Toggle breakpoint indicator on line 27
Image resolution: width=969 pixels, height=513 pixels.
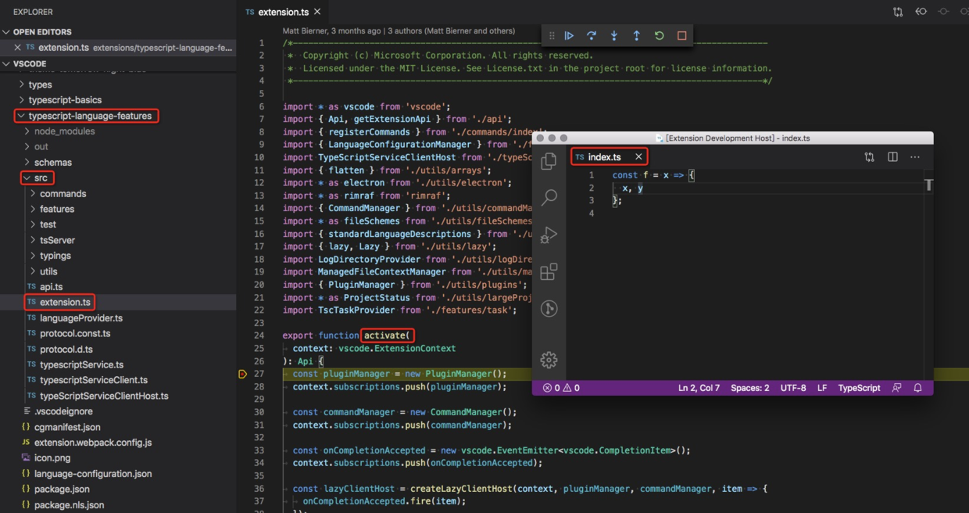click(x=242, y=374)
